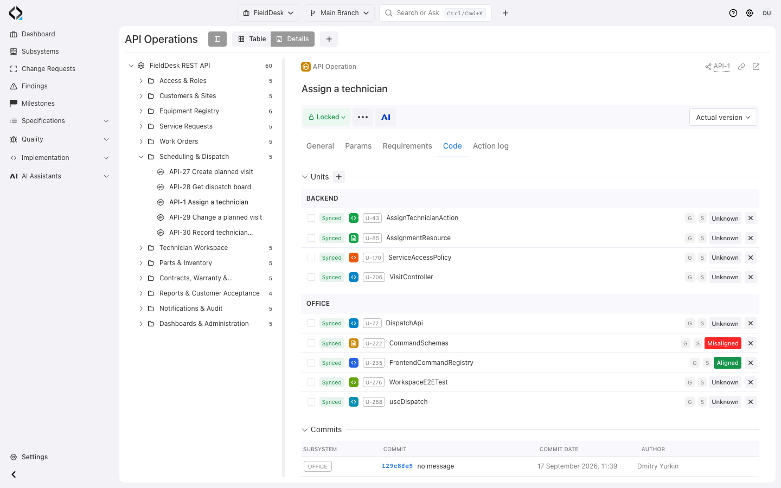781x488 pixels.
Task: Open the settings gear in top bar
Action: [750, 13]
